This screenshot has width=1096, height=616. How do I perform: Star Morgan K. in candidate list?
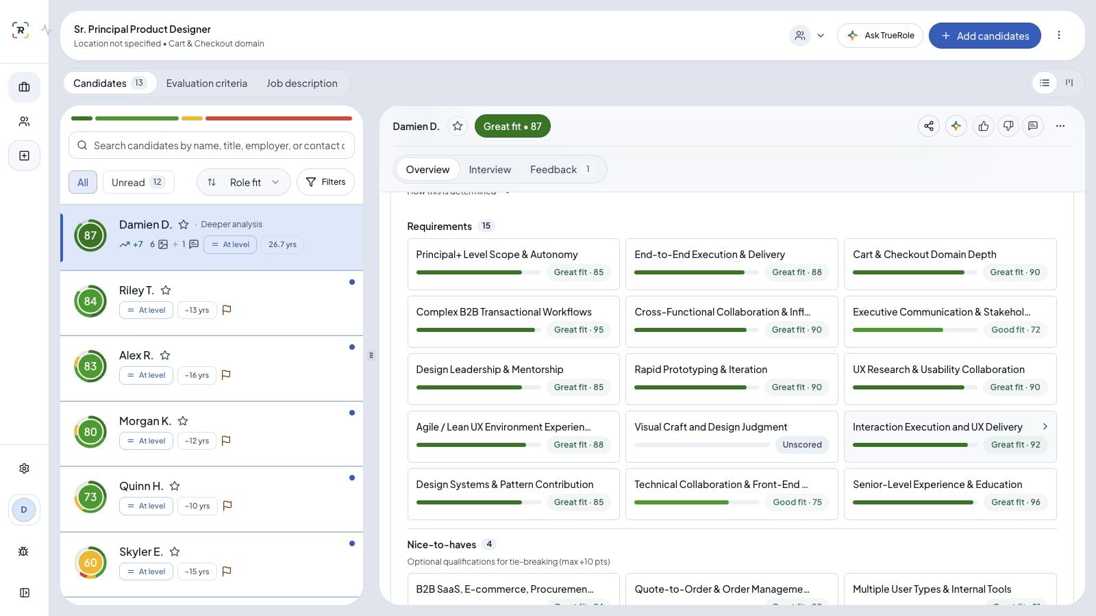pos(183,421)
